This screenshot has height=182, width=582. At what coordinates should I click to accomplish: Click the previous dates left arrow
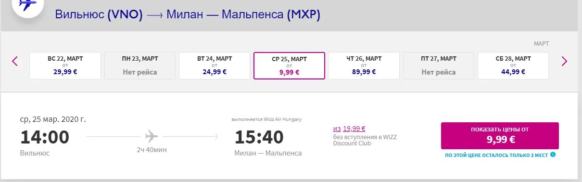pos(15,61)
